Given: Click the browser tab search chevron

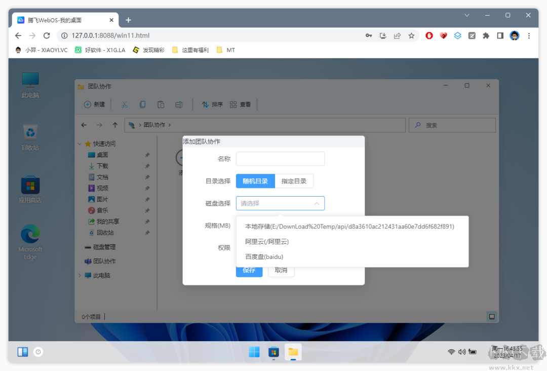Looking at the screenshot, I should pyautogui.click(x=467, y=15).
